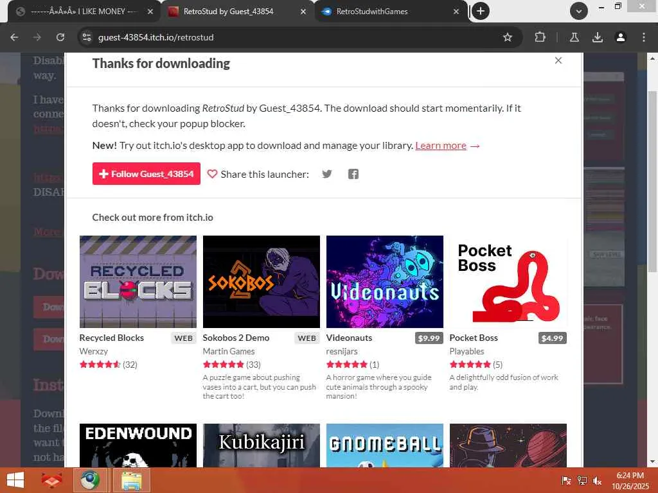Open author Playables' page
This screenshot has height=493, width=658.
point(467,351)
